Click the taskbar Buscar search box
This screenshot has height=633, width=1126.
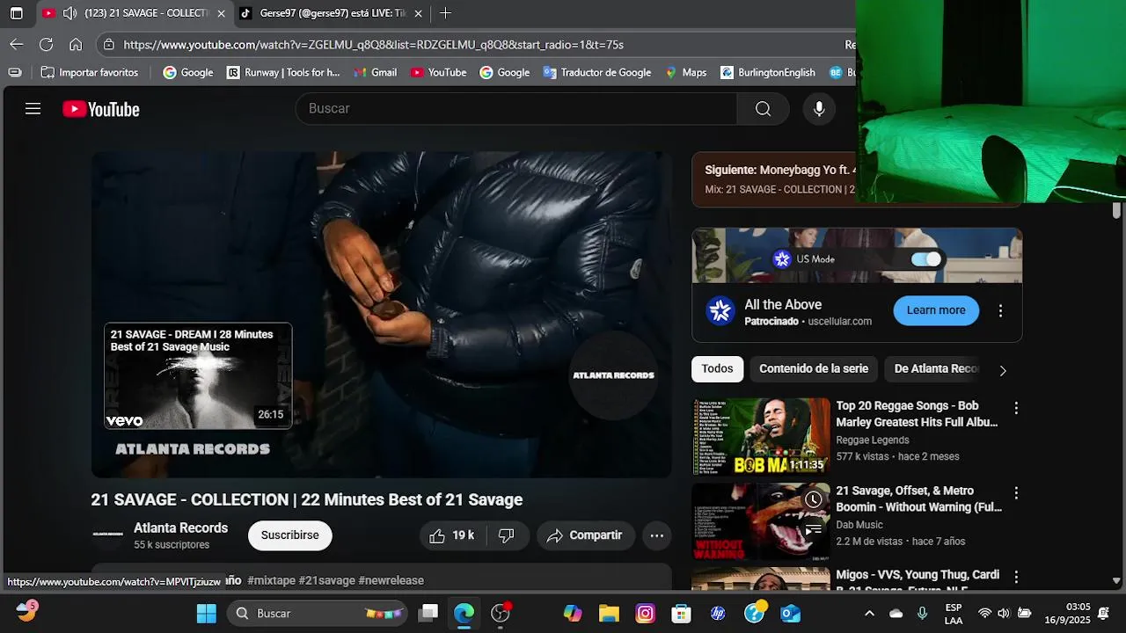(318, 613)
